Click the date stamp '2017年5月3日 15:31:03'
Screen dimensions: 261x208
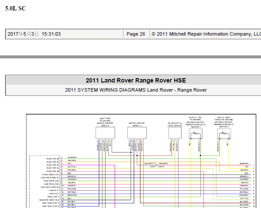[34, 34]
